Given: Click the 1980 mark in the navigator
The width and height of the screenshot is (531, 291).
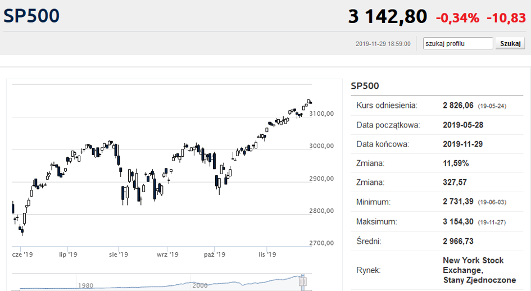Looking at the screenshot, I should click(x=85, y=285).
